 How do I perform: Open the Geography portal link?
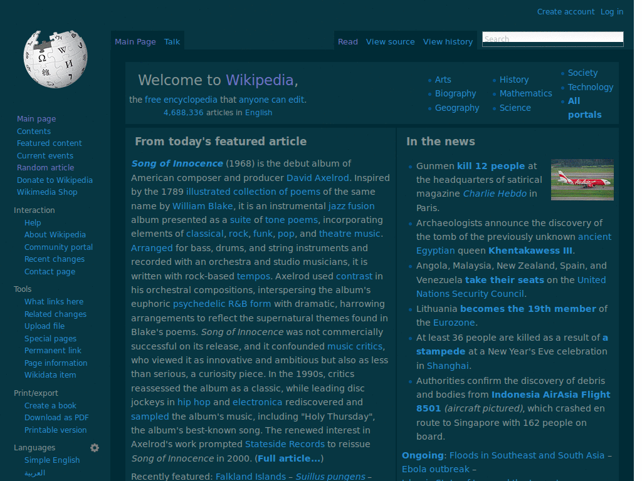click(x=457, y=108)
